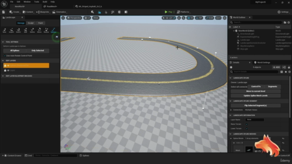292x164 pixels.
Task: Collapse the Landscape Deformation section
Action: [230, 115]
